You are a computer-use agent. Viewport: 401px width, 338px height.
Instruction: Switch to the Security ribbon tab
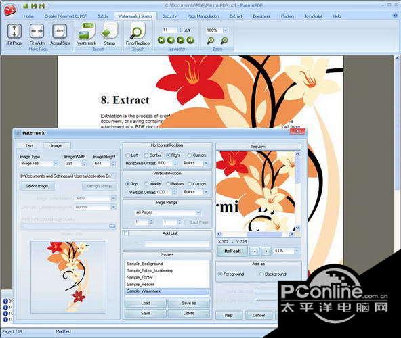[x=169, y=16]
